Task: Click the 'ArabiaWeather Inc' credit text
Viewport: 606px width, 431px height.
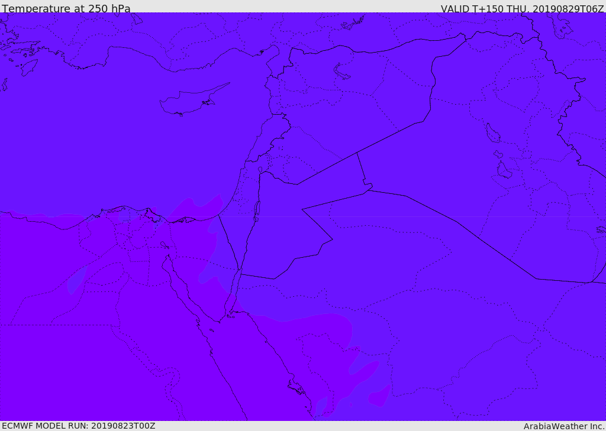Action: 563,426
